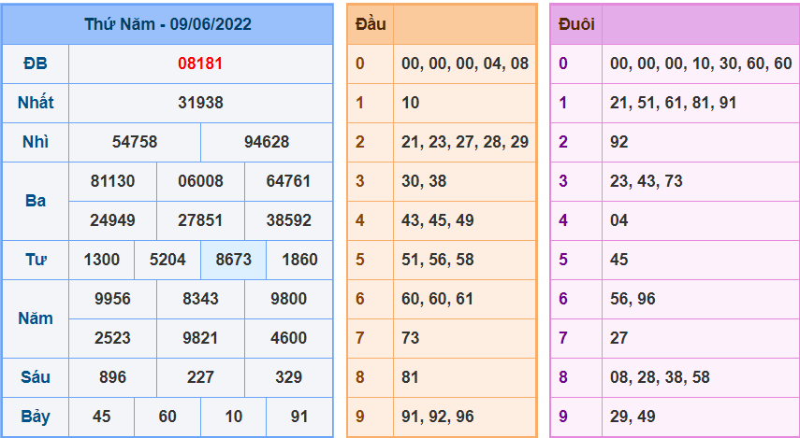Click highlighted fourth prize number 8673

tap(234, 260)
